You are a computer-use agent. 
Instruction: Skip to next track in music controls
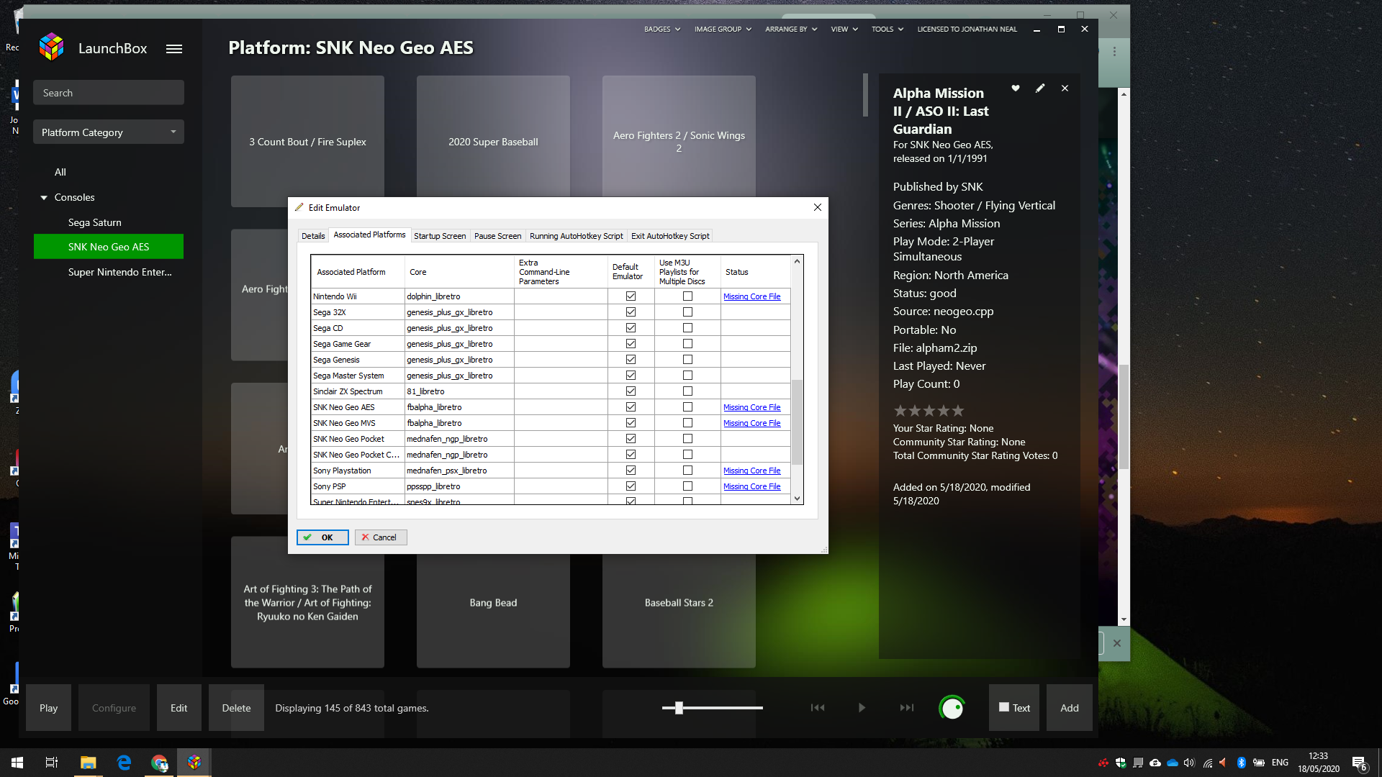tap(907, 708)
